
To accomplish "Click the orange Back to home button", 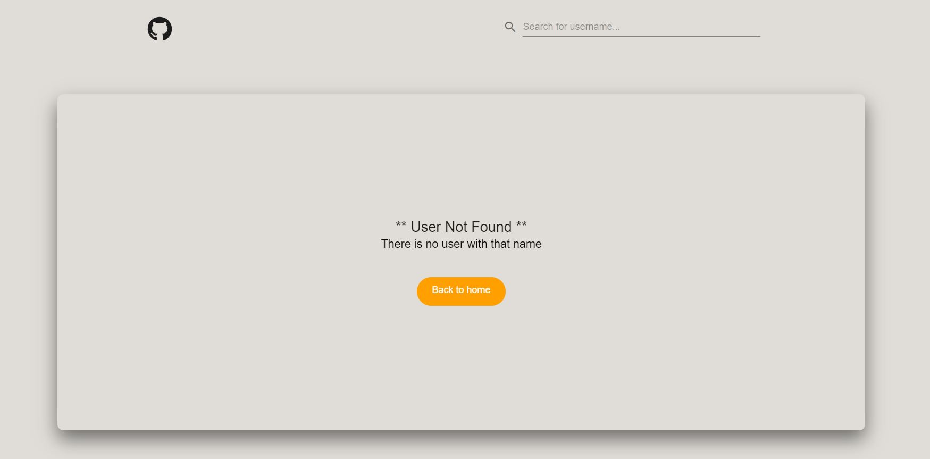I will tap(461, 291).
